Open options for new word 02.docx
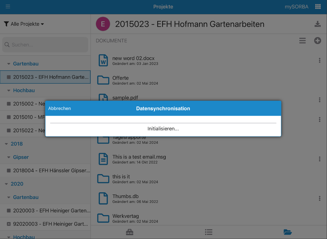Viewport: 327px width, 239px height. [320, 60]
